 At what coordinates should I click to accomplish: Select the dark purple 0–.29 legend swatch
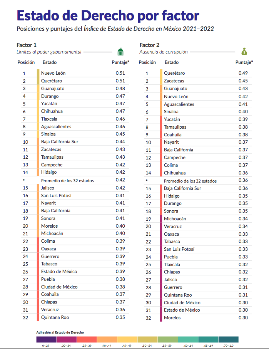click(x=46, y=339)
